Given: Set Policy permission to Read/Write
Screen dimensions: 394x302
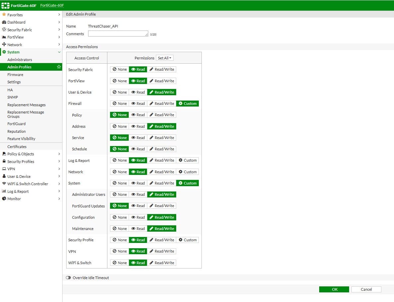Looking at the screenshot, I should (x=162, y=115).
